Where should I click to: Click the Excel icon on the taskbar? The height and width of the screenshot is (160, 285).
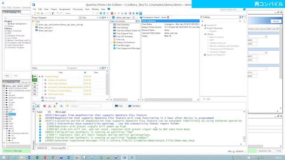pyautogui.click(x=37, y=157)
